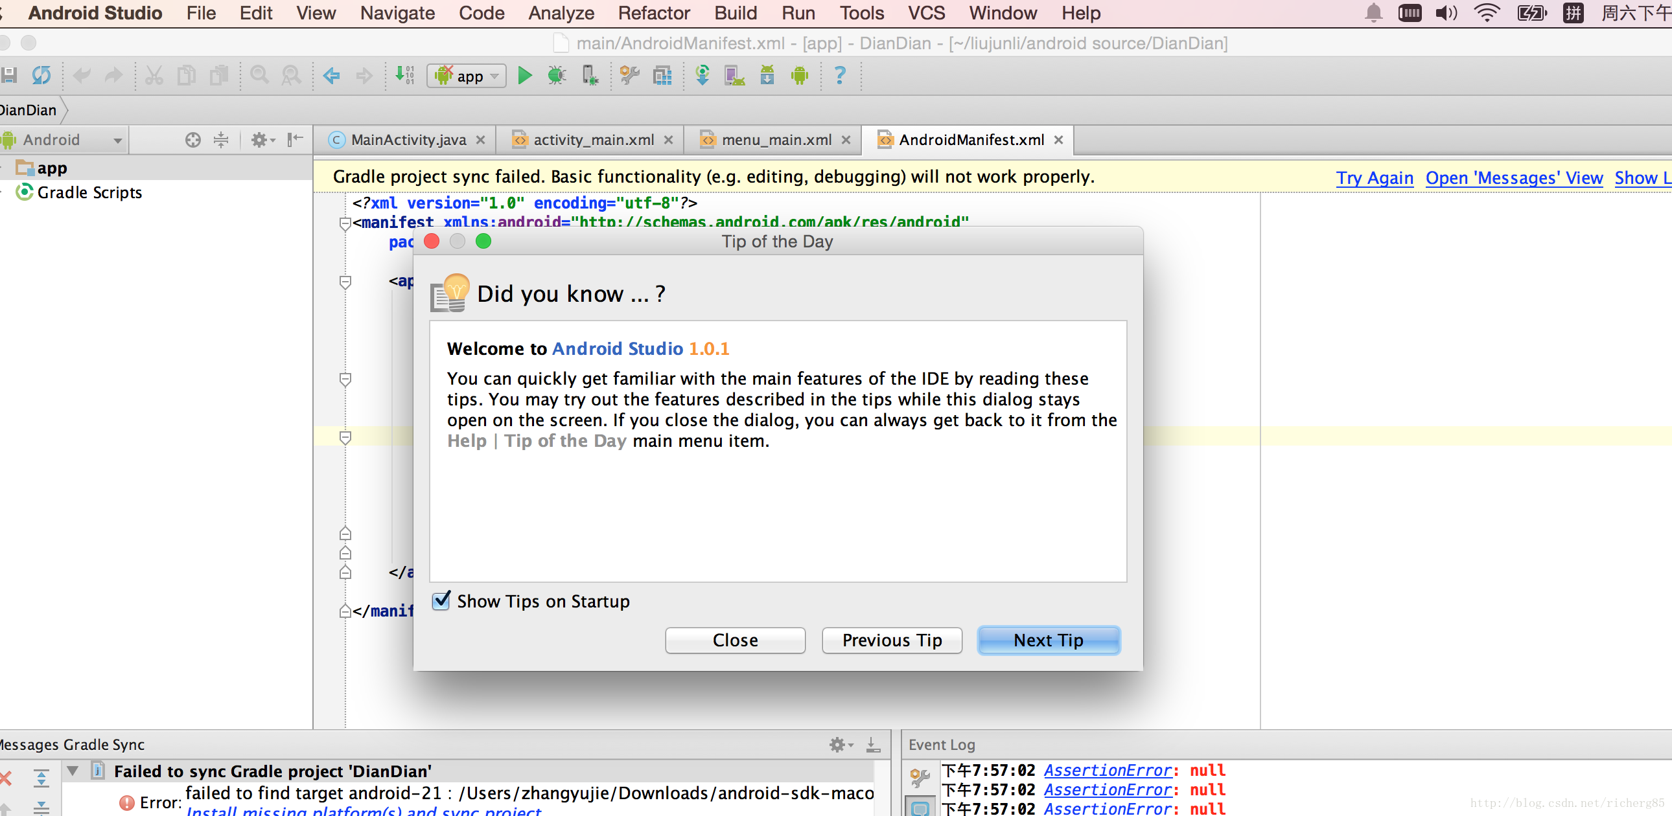Click Open 'Messages' View link
This screenshot has width=1672, height=816.
click(1515, 177)
